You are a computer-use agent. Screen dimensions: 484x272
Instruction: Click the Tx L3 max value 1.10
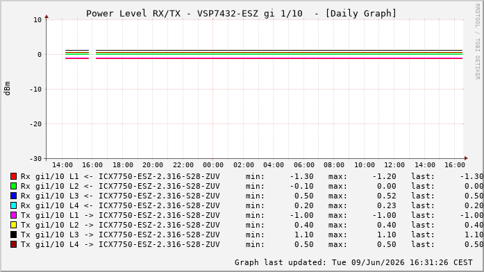click(387, 235)
